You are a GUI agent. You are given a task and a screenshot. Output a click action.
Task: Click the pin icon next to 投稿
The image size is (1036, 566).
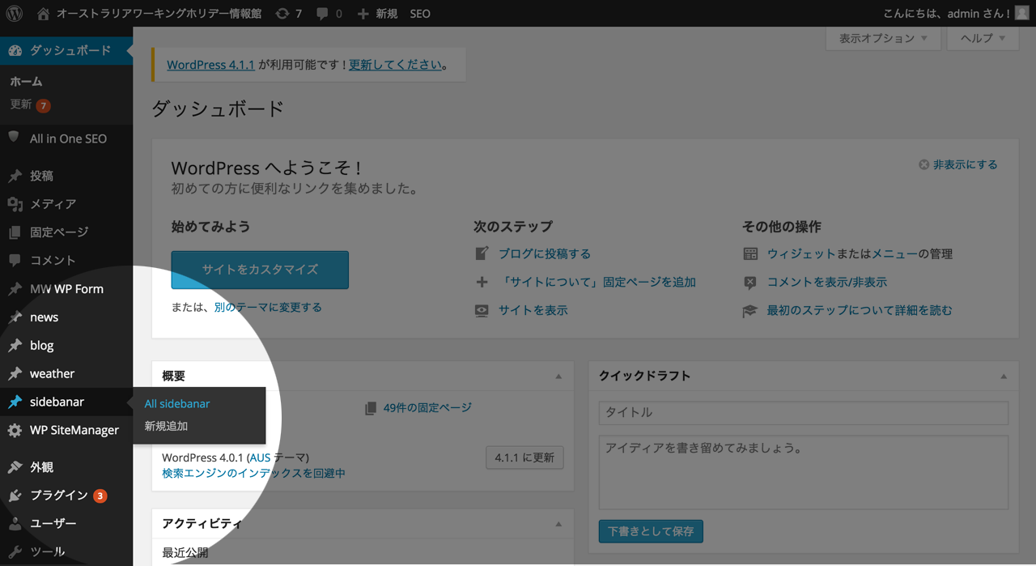click(x=15, y=176)
